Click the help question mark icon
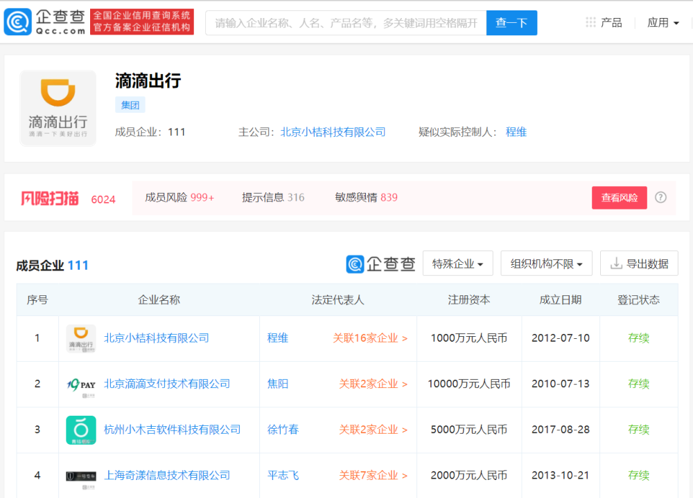 click(660, 197)
